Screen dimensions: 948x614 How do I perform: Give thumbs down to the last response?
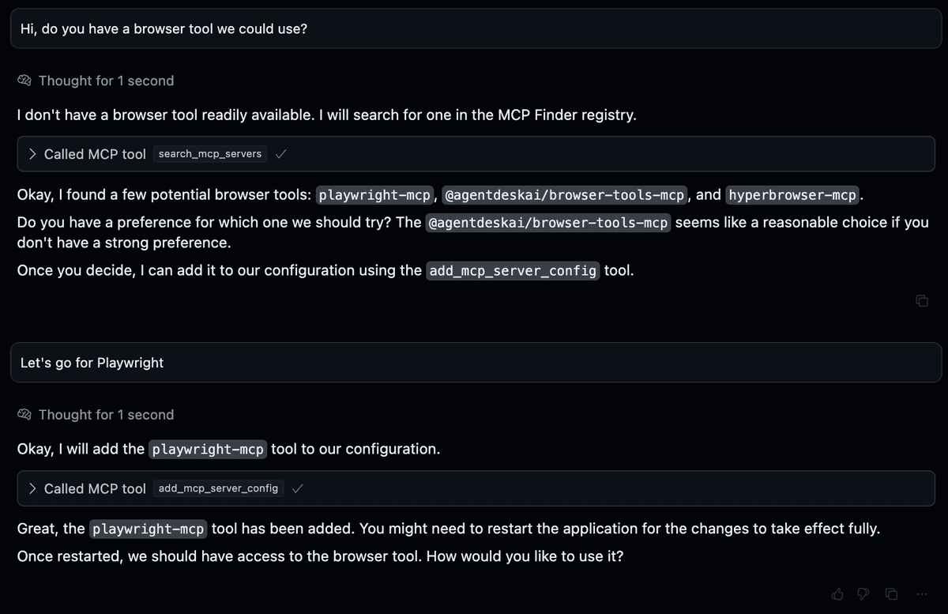pyautogui.click(x=864, y=593)
